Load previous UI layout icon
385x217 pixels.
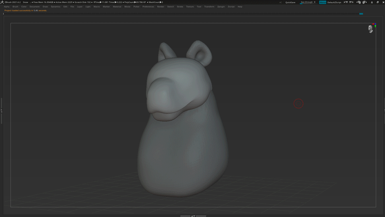(x=359, y=2)
